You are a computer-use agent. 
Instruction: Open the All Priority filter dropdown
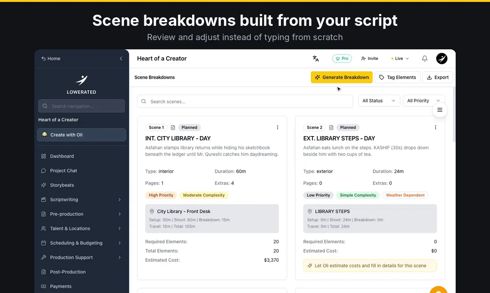424,101
